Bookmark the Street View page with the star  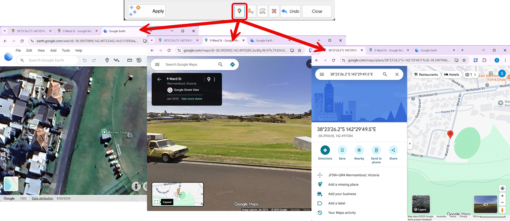tap(300, 50)
